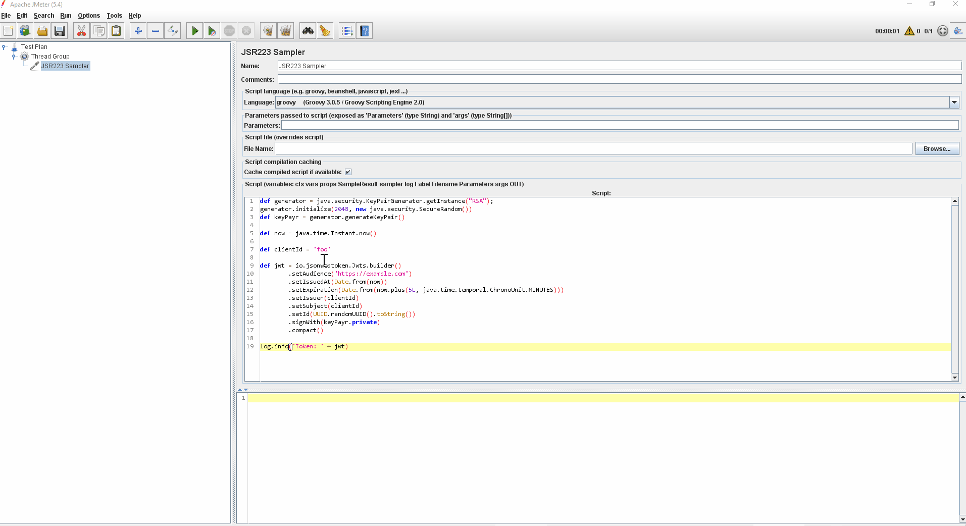Uncheck Cache compiled script if available
This screenshot has width=966, height=526.
point(347,172)
